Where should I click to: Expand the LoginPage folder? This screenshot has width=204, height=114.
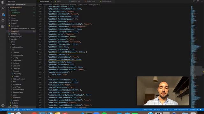point(17,87)
